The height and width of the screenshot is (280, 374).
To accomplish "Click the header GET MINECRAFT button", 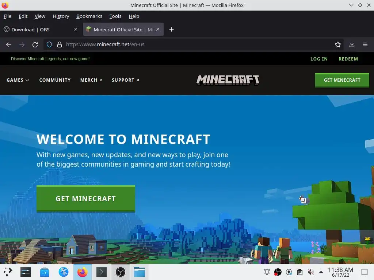I will pos(342,80).
